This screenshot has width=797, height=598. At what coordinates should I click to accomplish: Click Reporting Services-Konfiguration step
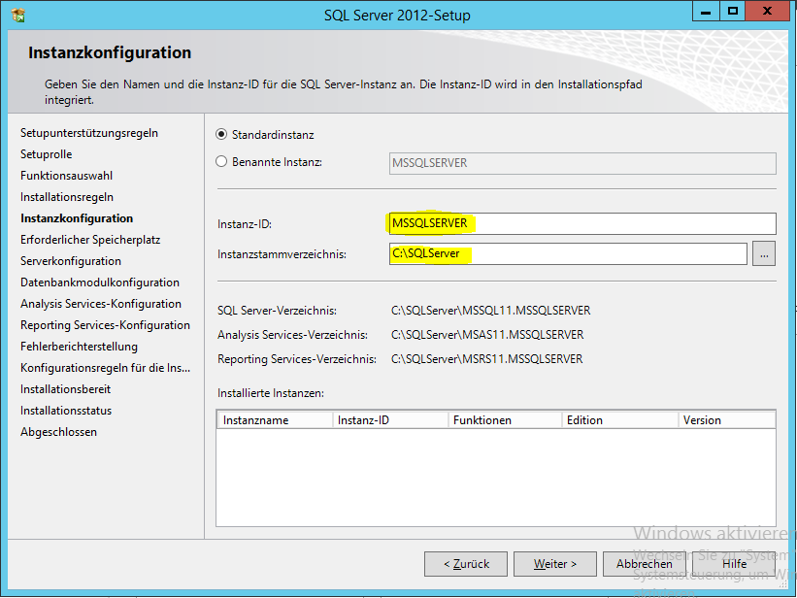click(105, 325)
